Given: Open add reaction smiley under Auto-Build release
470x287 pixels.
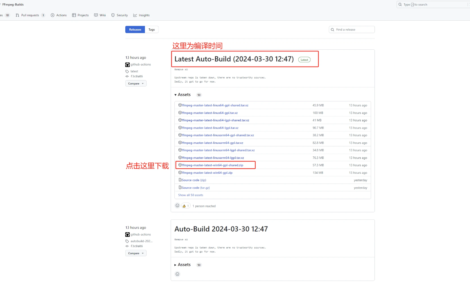Looking at the screenshot, I should pyautogui.click(x=177, y=274).
